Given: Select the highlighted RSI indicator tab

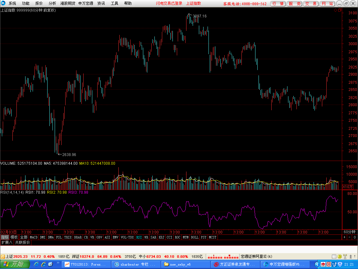Looking at the screenshot, I should pos(139,237).
